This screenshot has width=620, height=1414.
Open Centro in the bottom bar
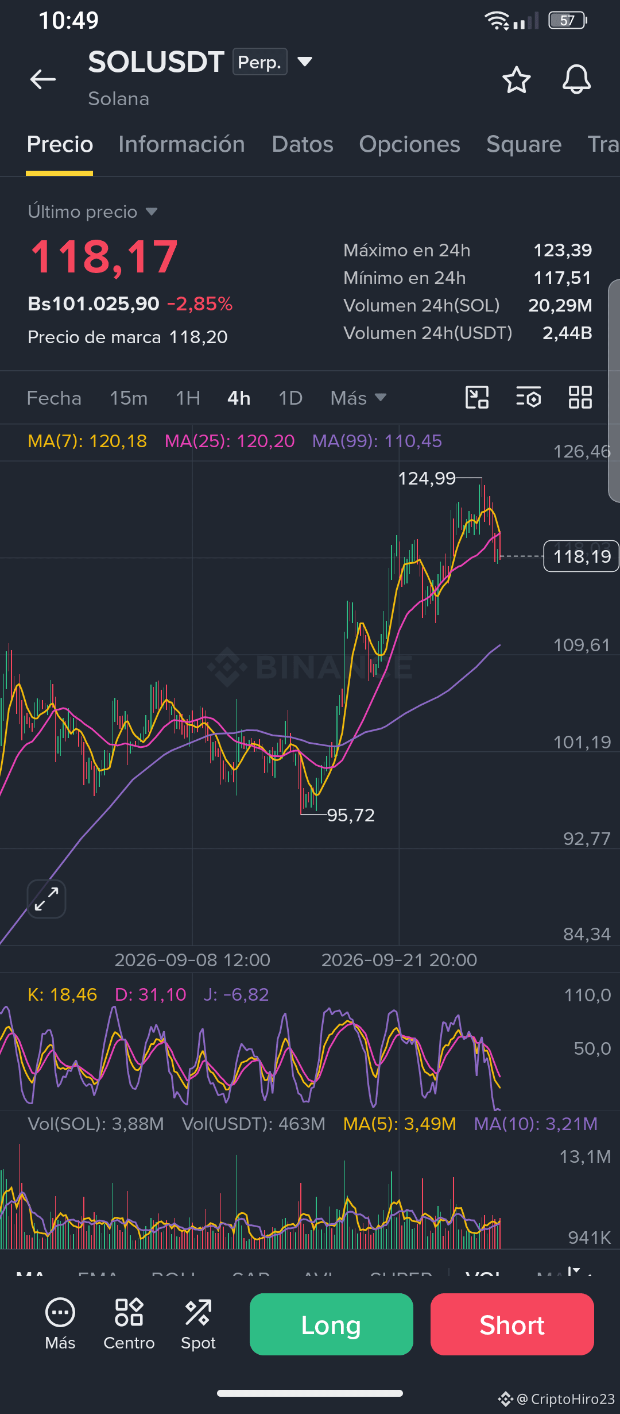129,1324
